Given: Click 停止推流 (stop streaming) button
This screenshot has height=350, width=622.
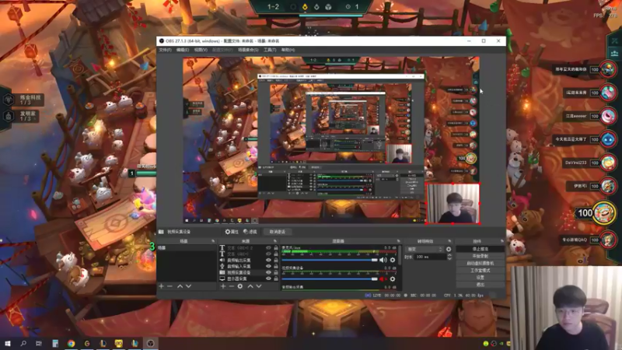Looking at the screenshot, I should pos(480,249).
